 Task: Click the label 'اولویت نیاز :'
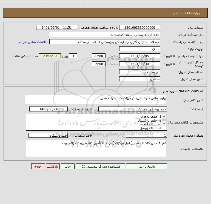click(196, 49)
